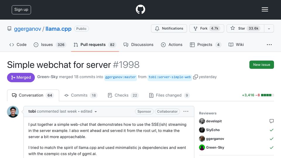Click the 'yesterday' merge timestamp
Screen dimensions: 281x158
pos(208,77)
